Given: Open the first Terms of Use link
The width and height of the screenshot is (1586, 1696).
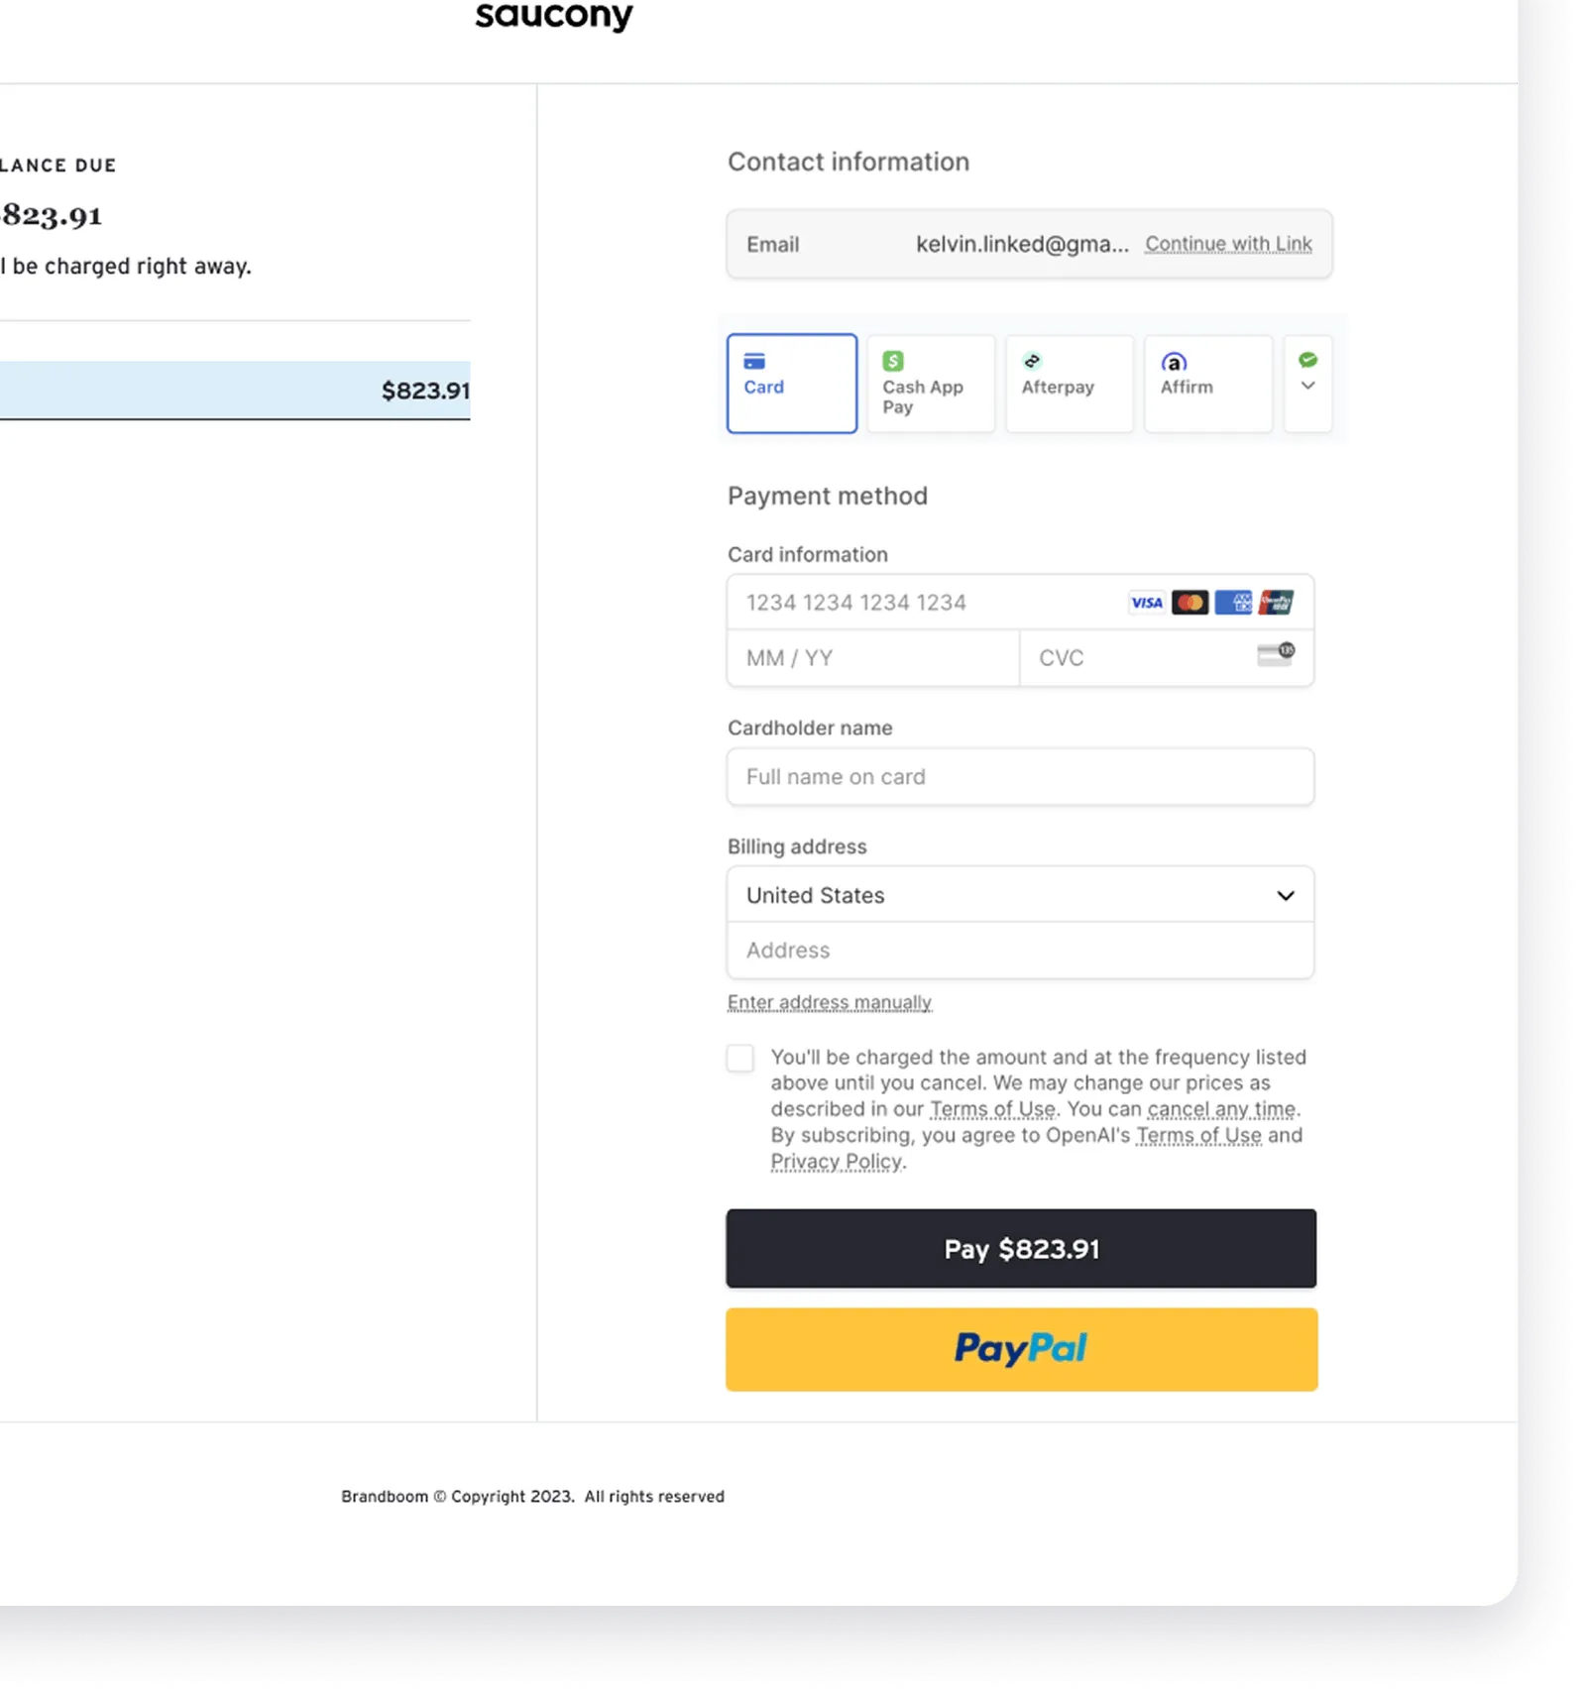Looking at the screenshot, I should (x=992, y=1109).
